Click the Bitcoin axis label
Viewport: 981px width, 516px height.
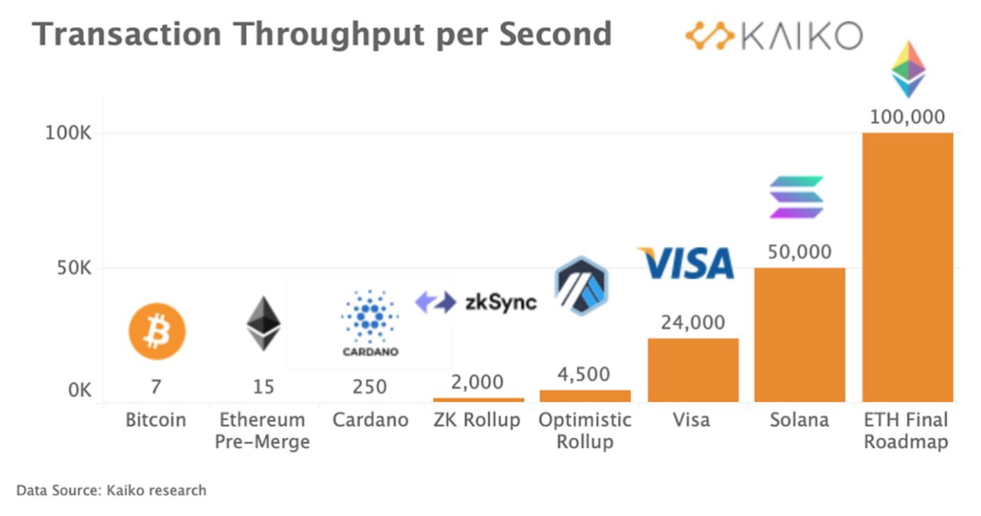click(156, 420)
